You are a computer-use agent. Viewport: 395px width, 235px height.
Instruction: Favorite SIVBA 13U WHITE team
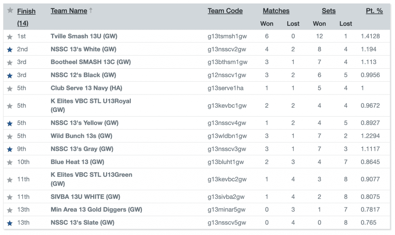[10, 197]
